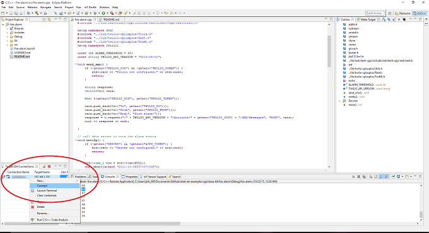The height and width of the screenshot is (233, 429).
Task: Expand the Binaries folder in Project Explorer
Action: tap(8, 28)
